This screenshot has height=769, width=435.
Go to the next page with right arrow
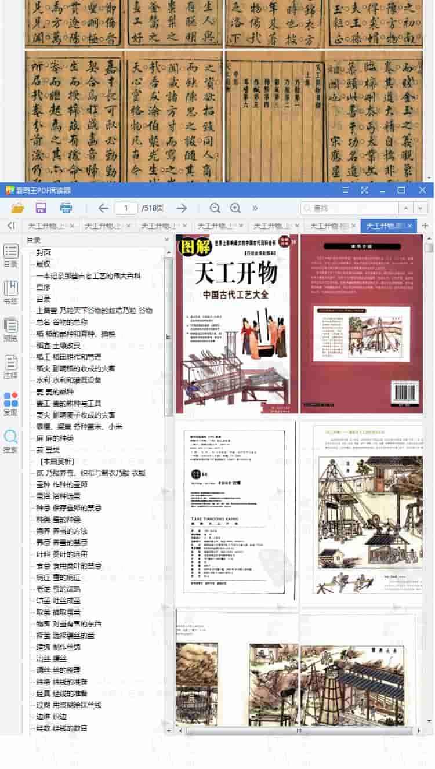coord(182,208)
